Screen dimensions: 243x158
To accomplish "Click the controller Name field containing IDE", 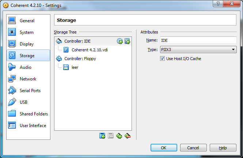I will 198,40.
